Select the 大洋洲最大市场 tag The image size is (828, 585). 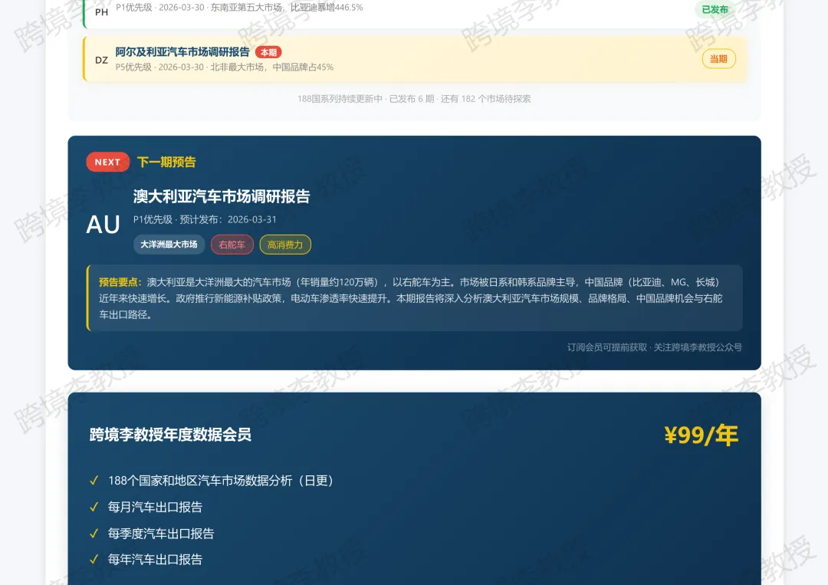point(169,245)
